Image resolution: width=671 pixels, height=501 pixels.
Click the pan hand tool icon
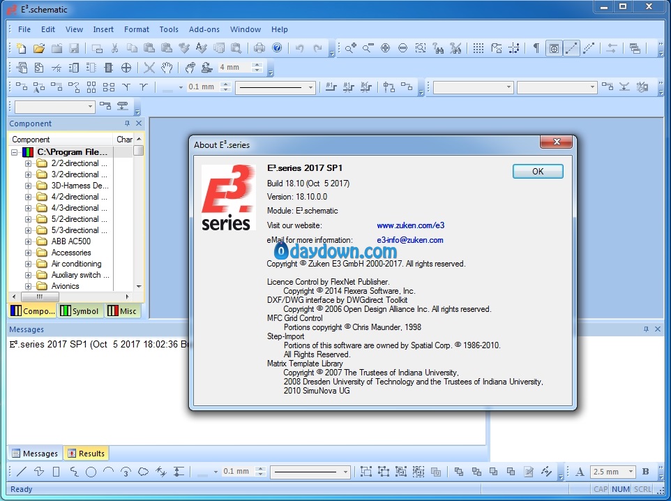coord(167,68)
